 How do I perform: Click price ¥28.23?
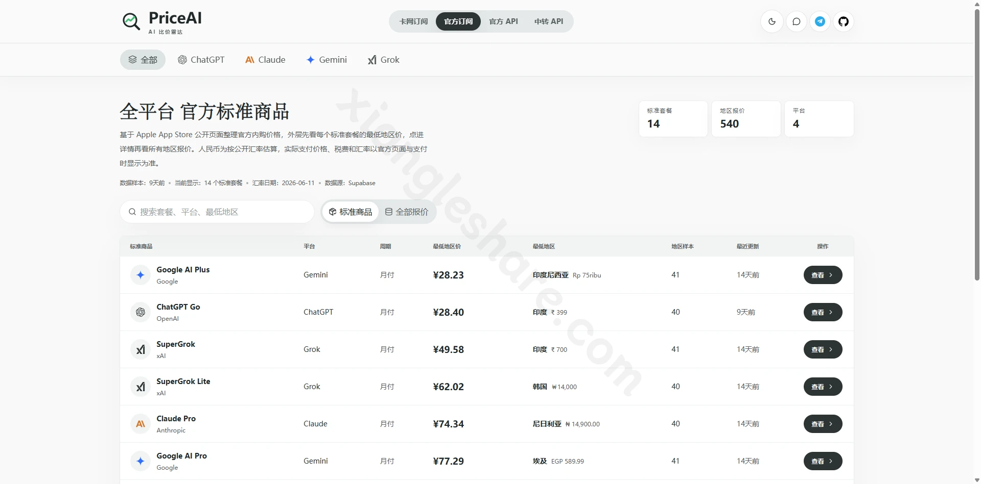[448, 275]
